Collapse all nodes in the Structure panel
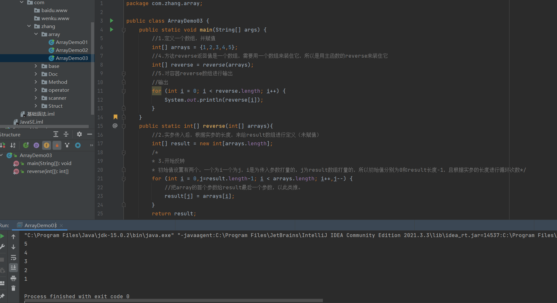Image resolution: width=557 pixels, height=303 pixels. pos(66,134)
